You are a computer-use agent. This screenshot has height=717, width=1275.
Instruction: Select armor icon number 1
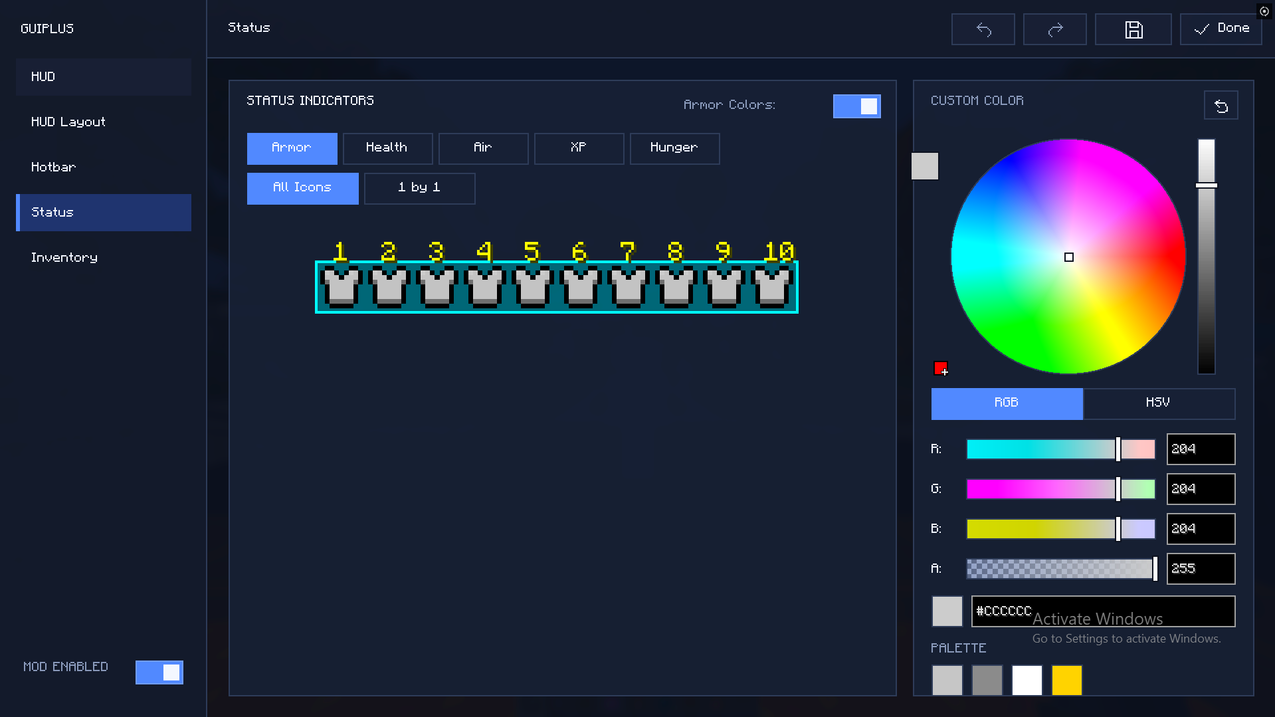point(342,287)
